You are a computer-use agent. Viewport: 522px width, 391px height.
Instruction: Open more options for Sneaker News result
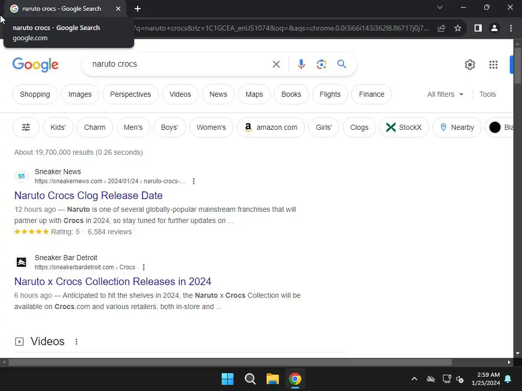coord(193,181)
